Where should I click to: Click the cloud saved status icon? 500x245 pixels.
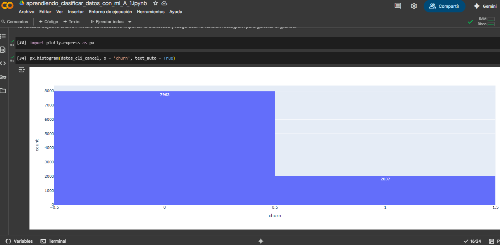point(164,3)
